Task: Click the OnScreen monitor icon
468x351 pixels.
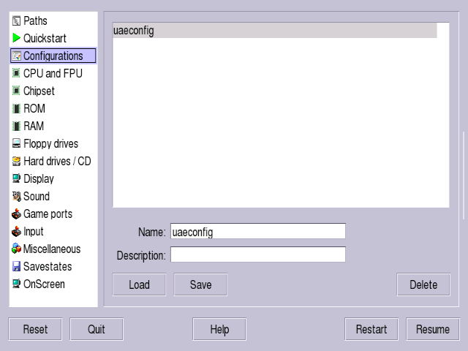Action: 16,284
